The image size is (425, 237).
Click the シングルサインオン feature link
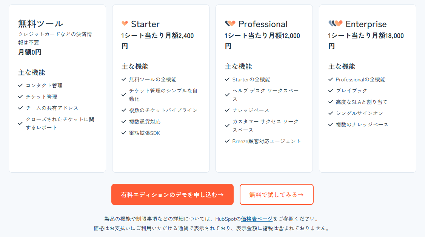tap(359, 113)
